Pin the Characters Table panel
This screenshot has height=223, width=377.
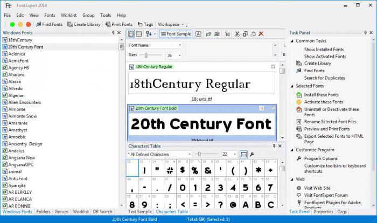click(x=274, y=146)
